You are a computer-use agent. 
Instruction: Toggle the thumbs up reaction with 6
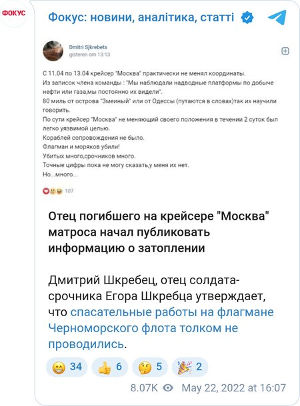tap(110, 367)
